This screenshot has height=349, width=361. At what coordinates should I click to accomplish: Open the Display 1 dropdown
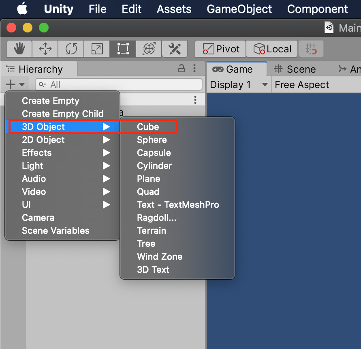(x=238, y=85)
